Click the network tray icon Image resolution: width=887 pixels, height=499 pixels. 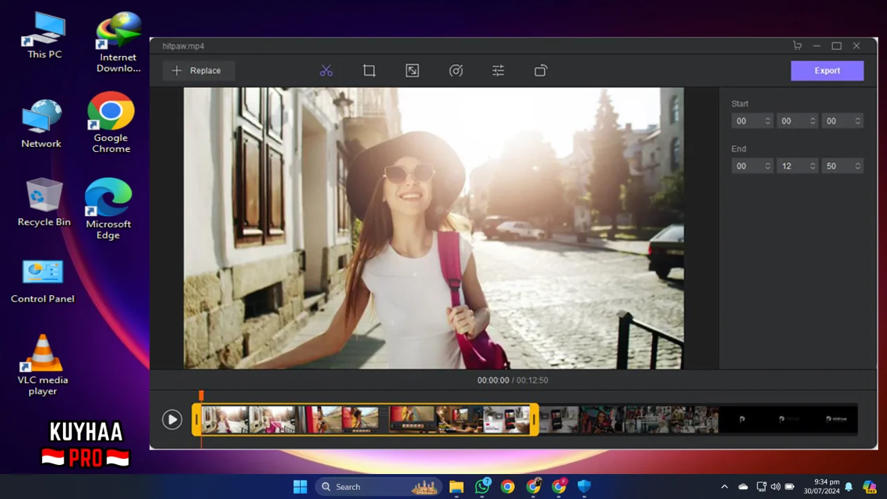pyautogui.click(x=762, y=487)
